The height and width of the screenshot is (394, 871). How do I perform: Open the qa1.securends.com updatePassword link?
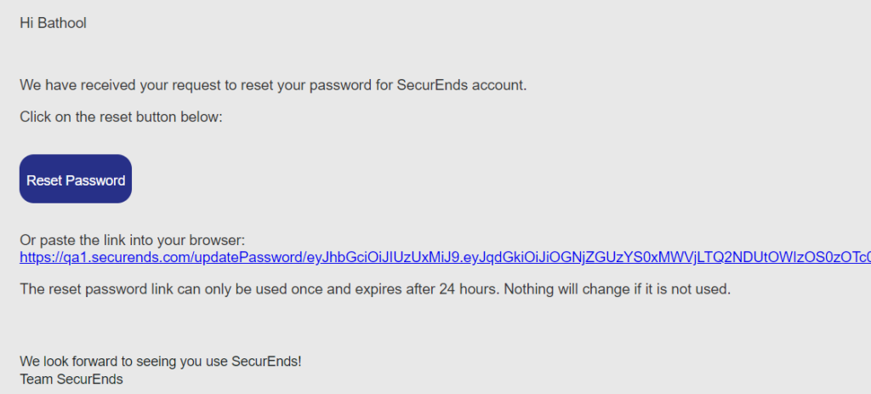445,257
